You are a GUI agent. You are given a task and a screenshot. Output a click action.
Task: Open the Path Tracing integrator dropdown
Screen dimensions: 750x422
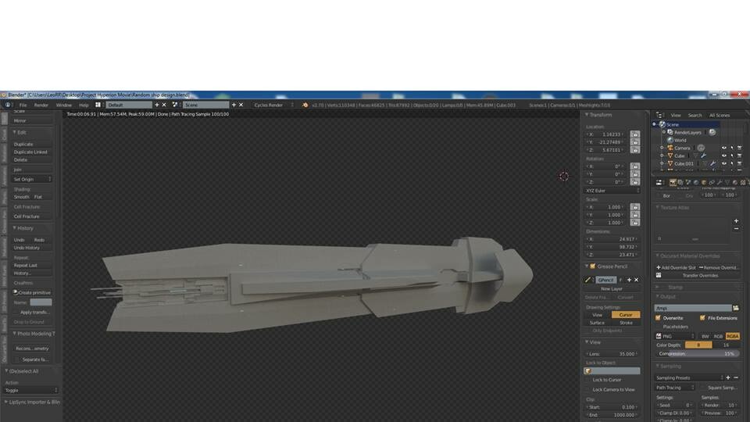coord(674,388)
